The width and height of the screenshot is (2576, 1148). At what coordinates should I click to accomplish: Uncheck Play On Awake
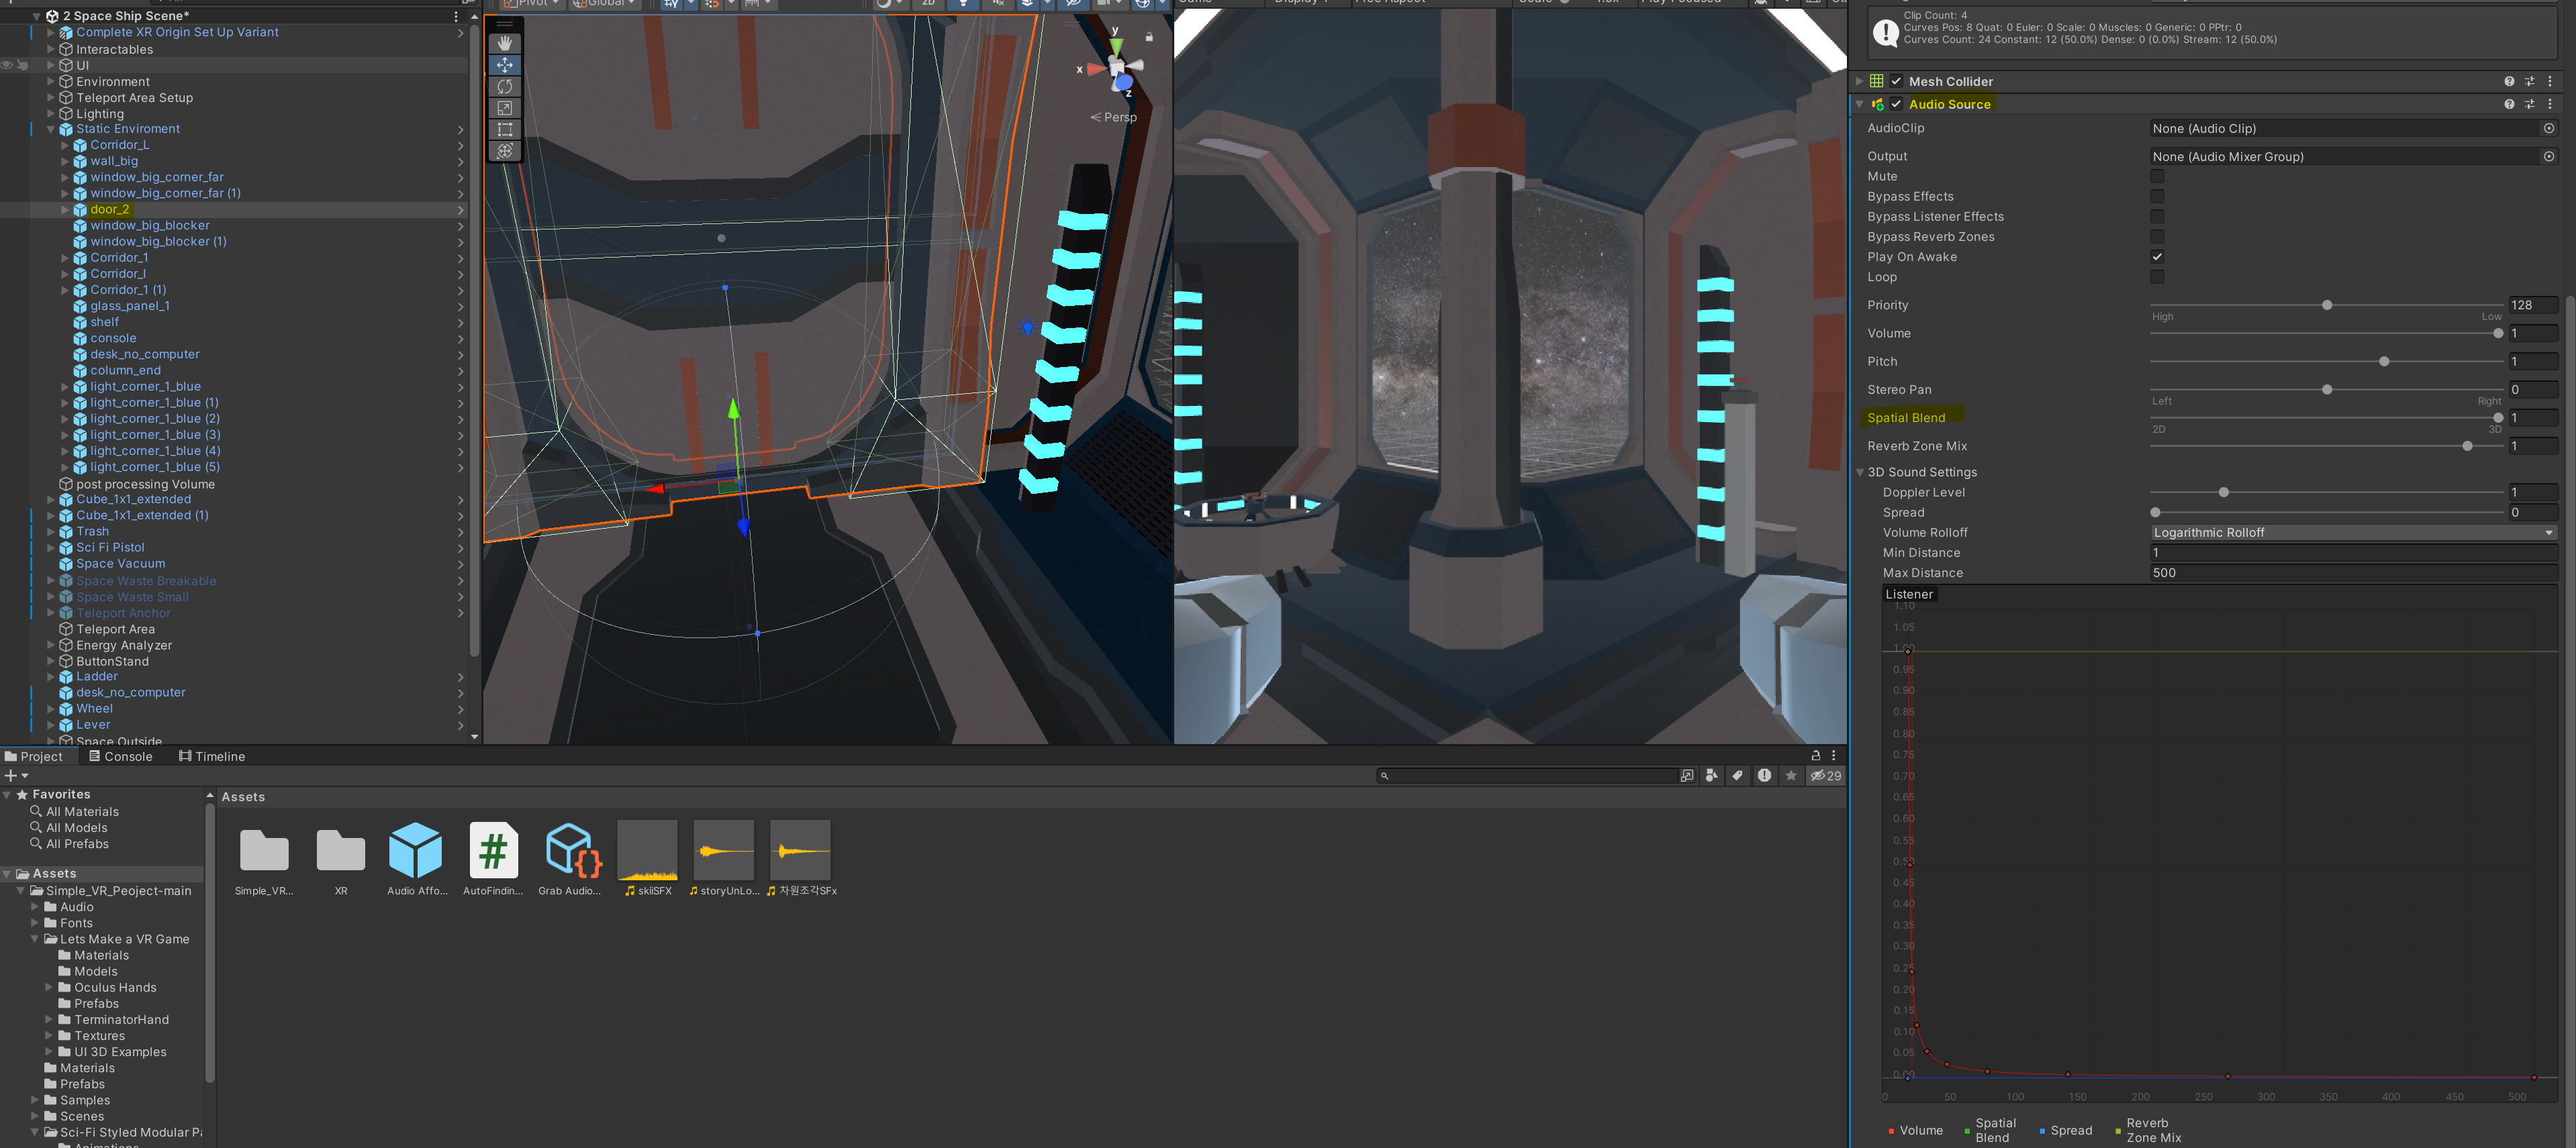2157,257
